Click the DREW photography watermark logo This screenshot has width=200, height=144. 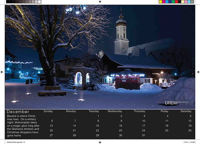tap(177, 103)
